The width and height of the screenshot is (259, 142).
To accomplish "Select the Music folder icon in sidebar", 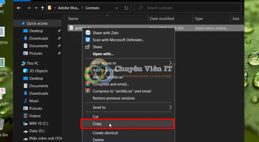I will pos(26,101).
